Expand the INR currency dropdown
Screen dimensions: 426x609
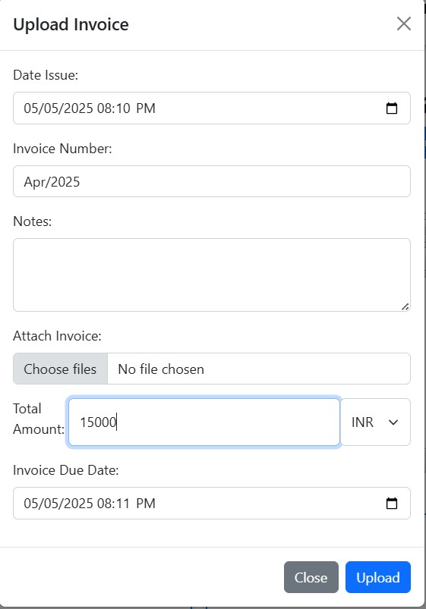pyautogui.click(x=375, y=422)
